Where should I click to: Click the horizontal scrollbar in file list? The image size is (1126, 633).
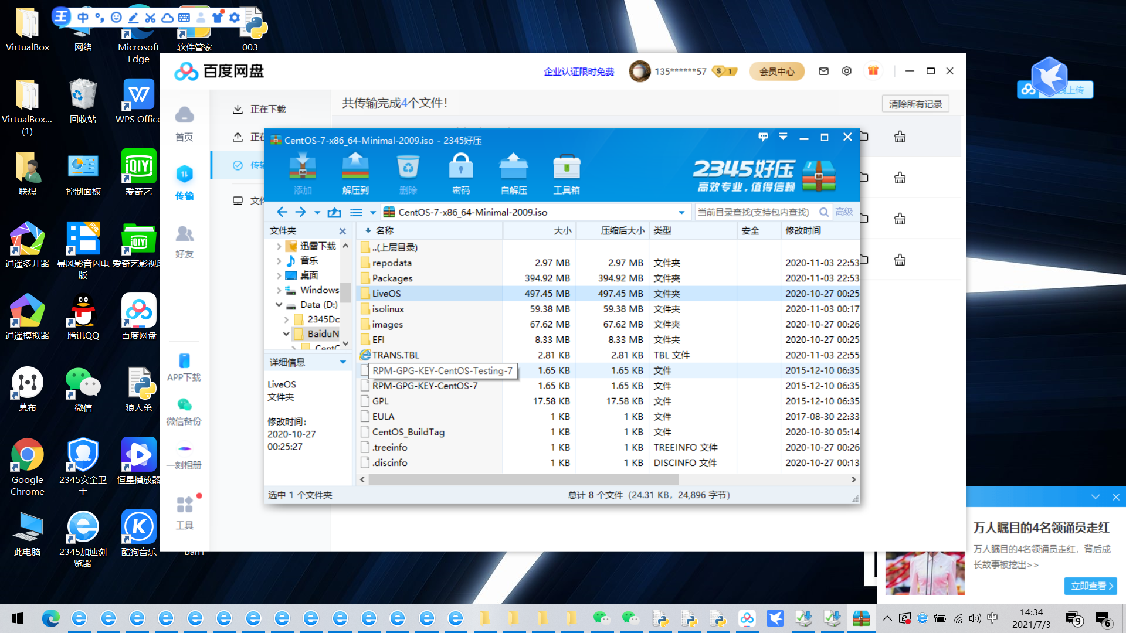523,479
